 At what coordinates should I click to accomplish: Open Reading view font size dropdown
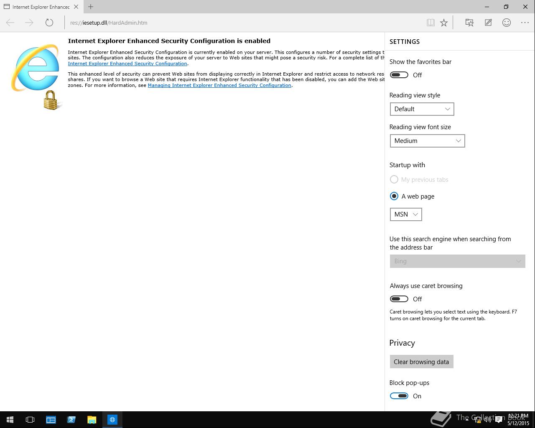point(427,141)
